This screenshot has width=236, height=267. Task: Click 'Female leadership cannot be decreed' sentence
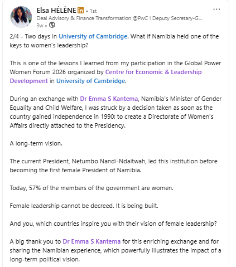click(84, 206)
